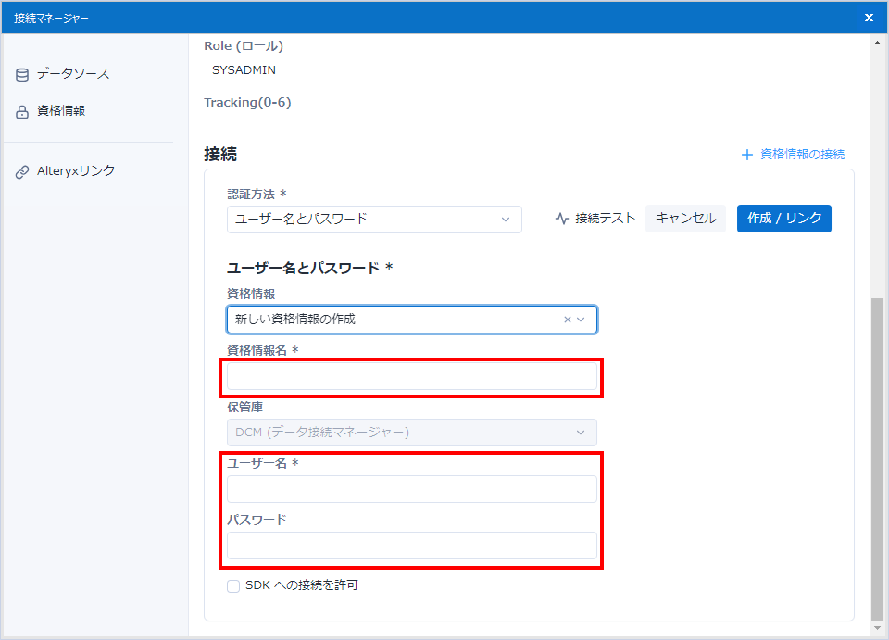Enable the SDK への接続を許可 checkbox
The height and width of the screenshot is (640, 889).
[x=233, y=586]
